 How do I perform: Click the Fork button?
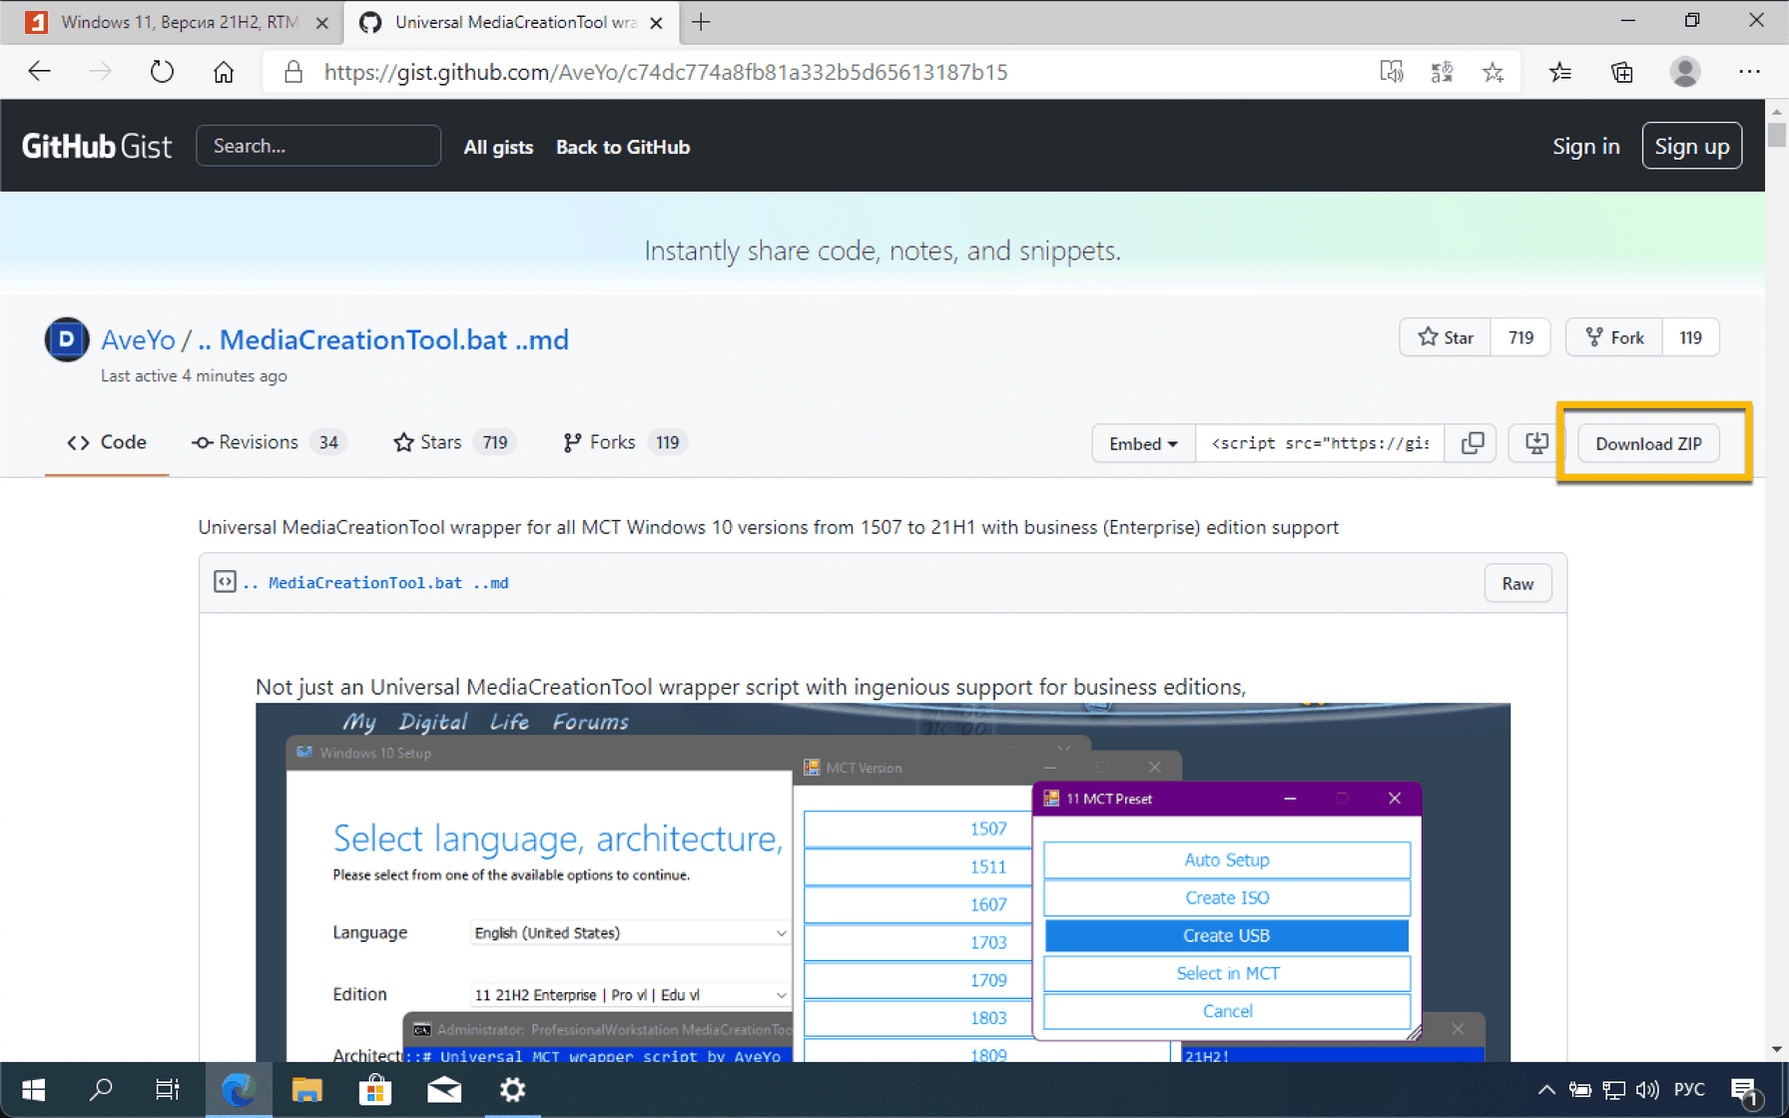(x=1614, y=337)
